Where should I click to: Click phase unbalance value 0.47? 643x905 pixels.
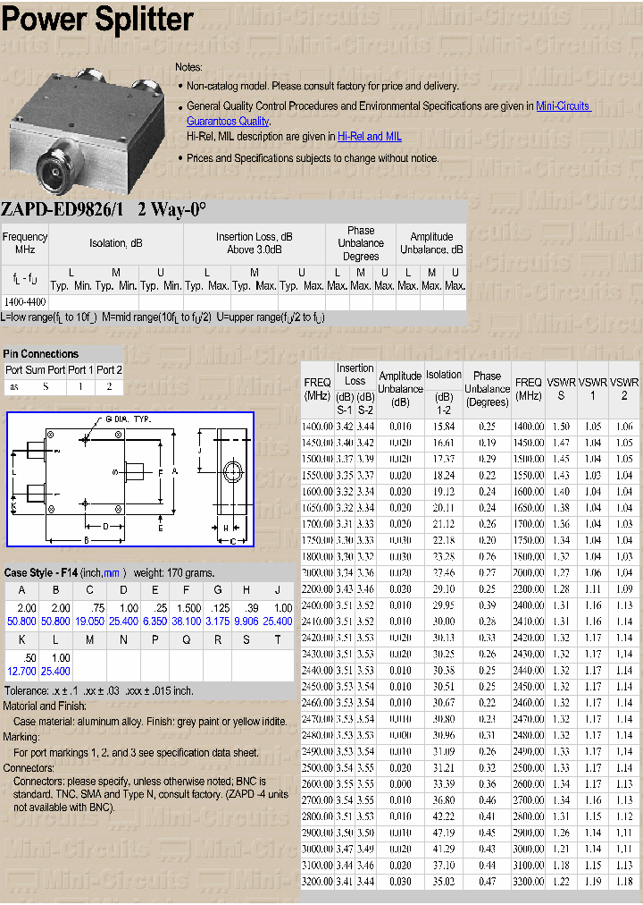(x=487, y=882)
